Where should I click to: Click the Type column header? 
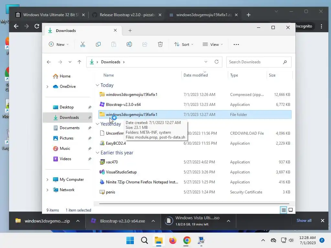pyautogui.click(x=234, y=75)
